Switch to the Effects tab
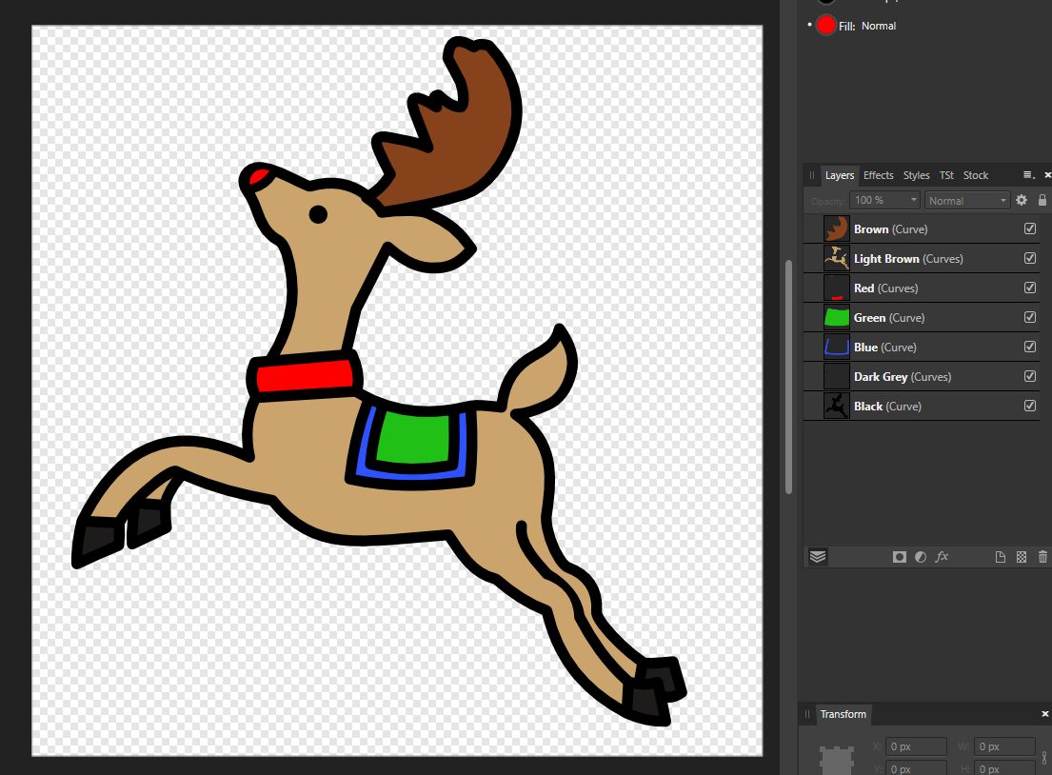Viewport: 1052px width, 775px height. tap(878, 175)
